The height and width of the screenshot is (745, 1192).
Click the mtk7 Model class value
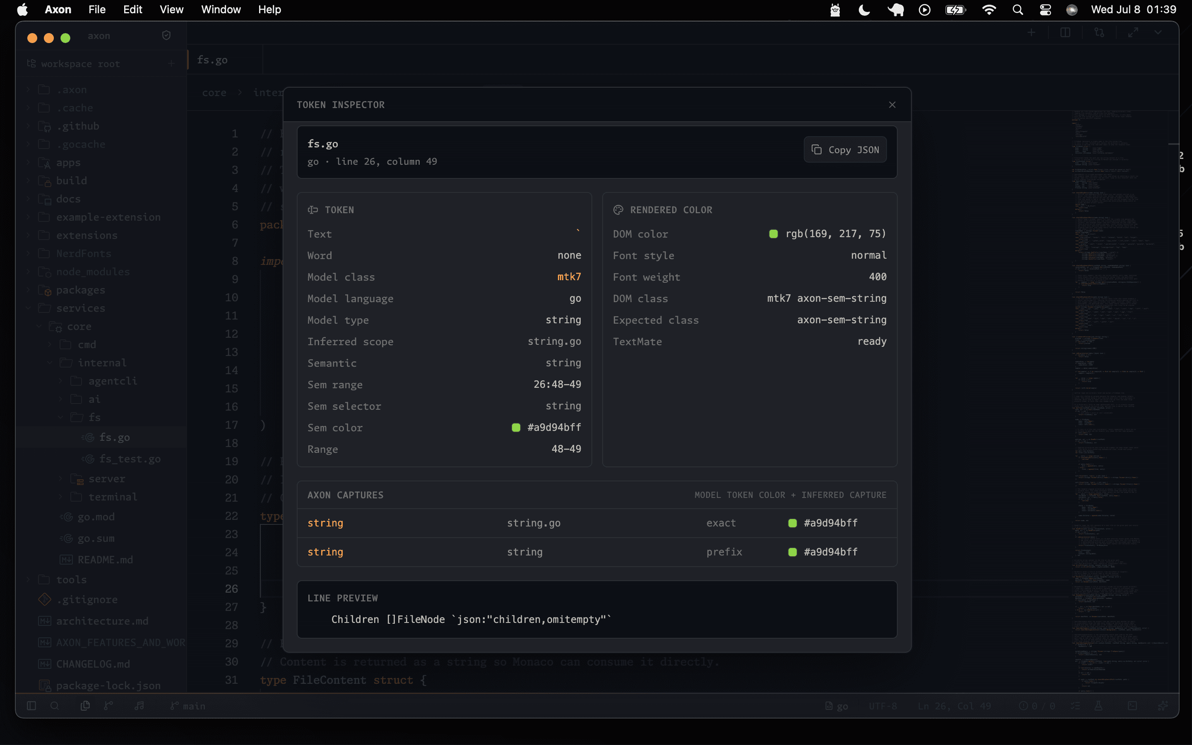pos(569,277)
